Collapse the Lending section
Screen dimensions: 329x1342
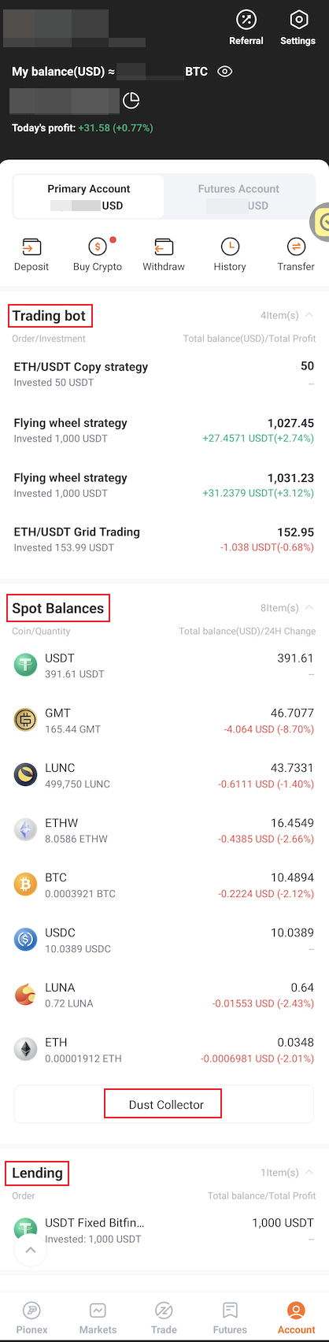(309, 1173)
